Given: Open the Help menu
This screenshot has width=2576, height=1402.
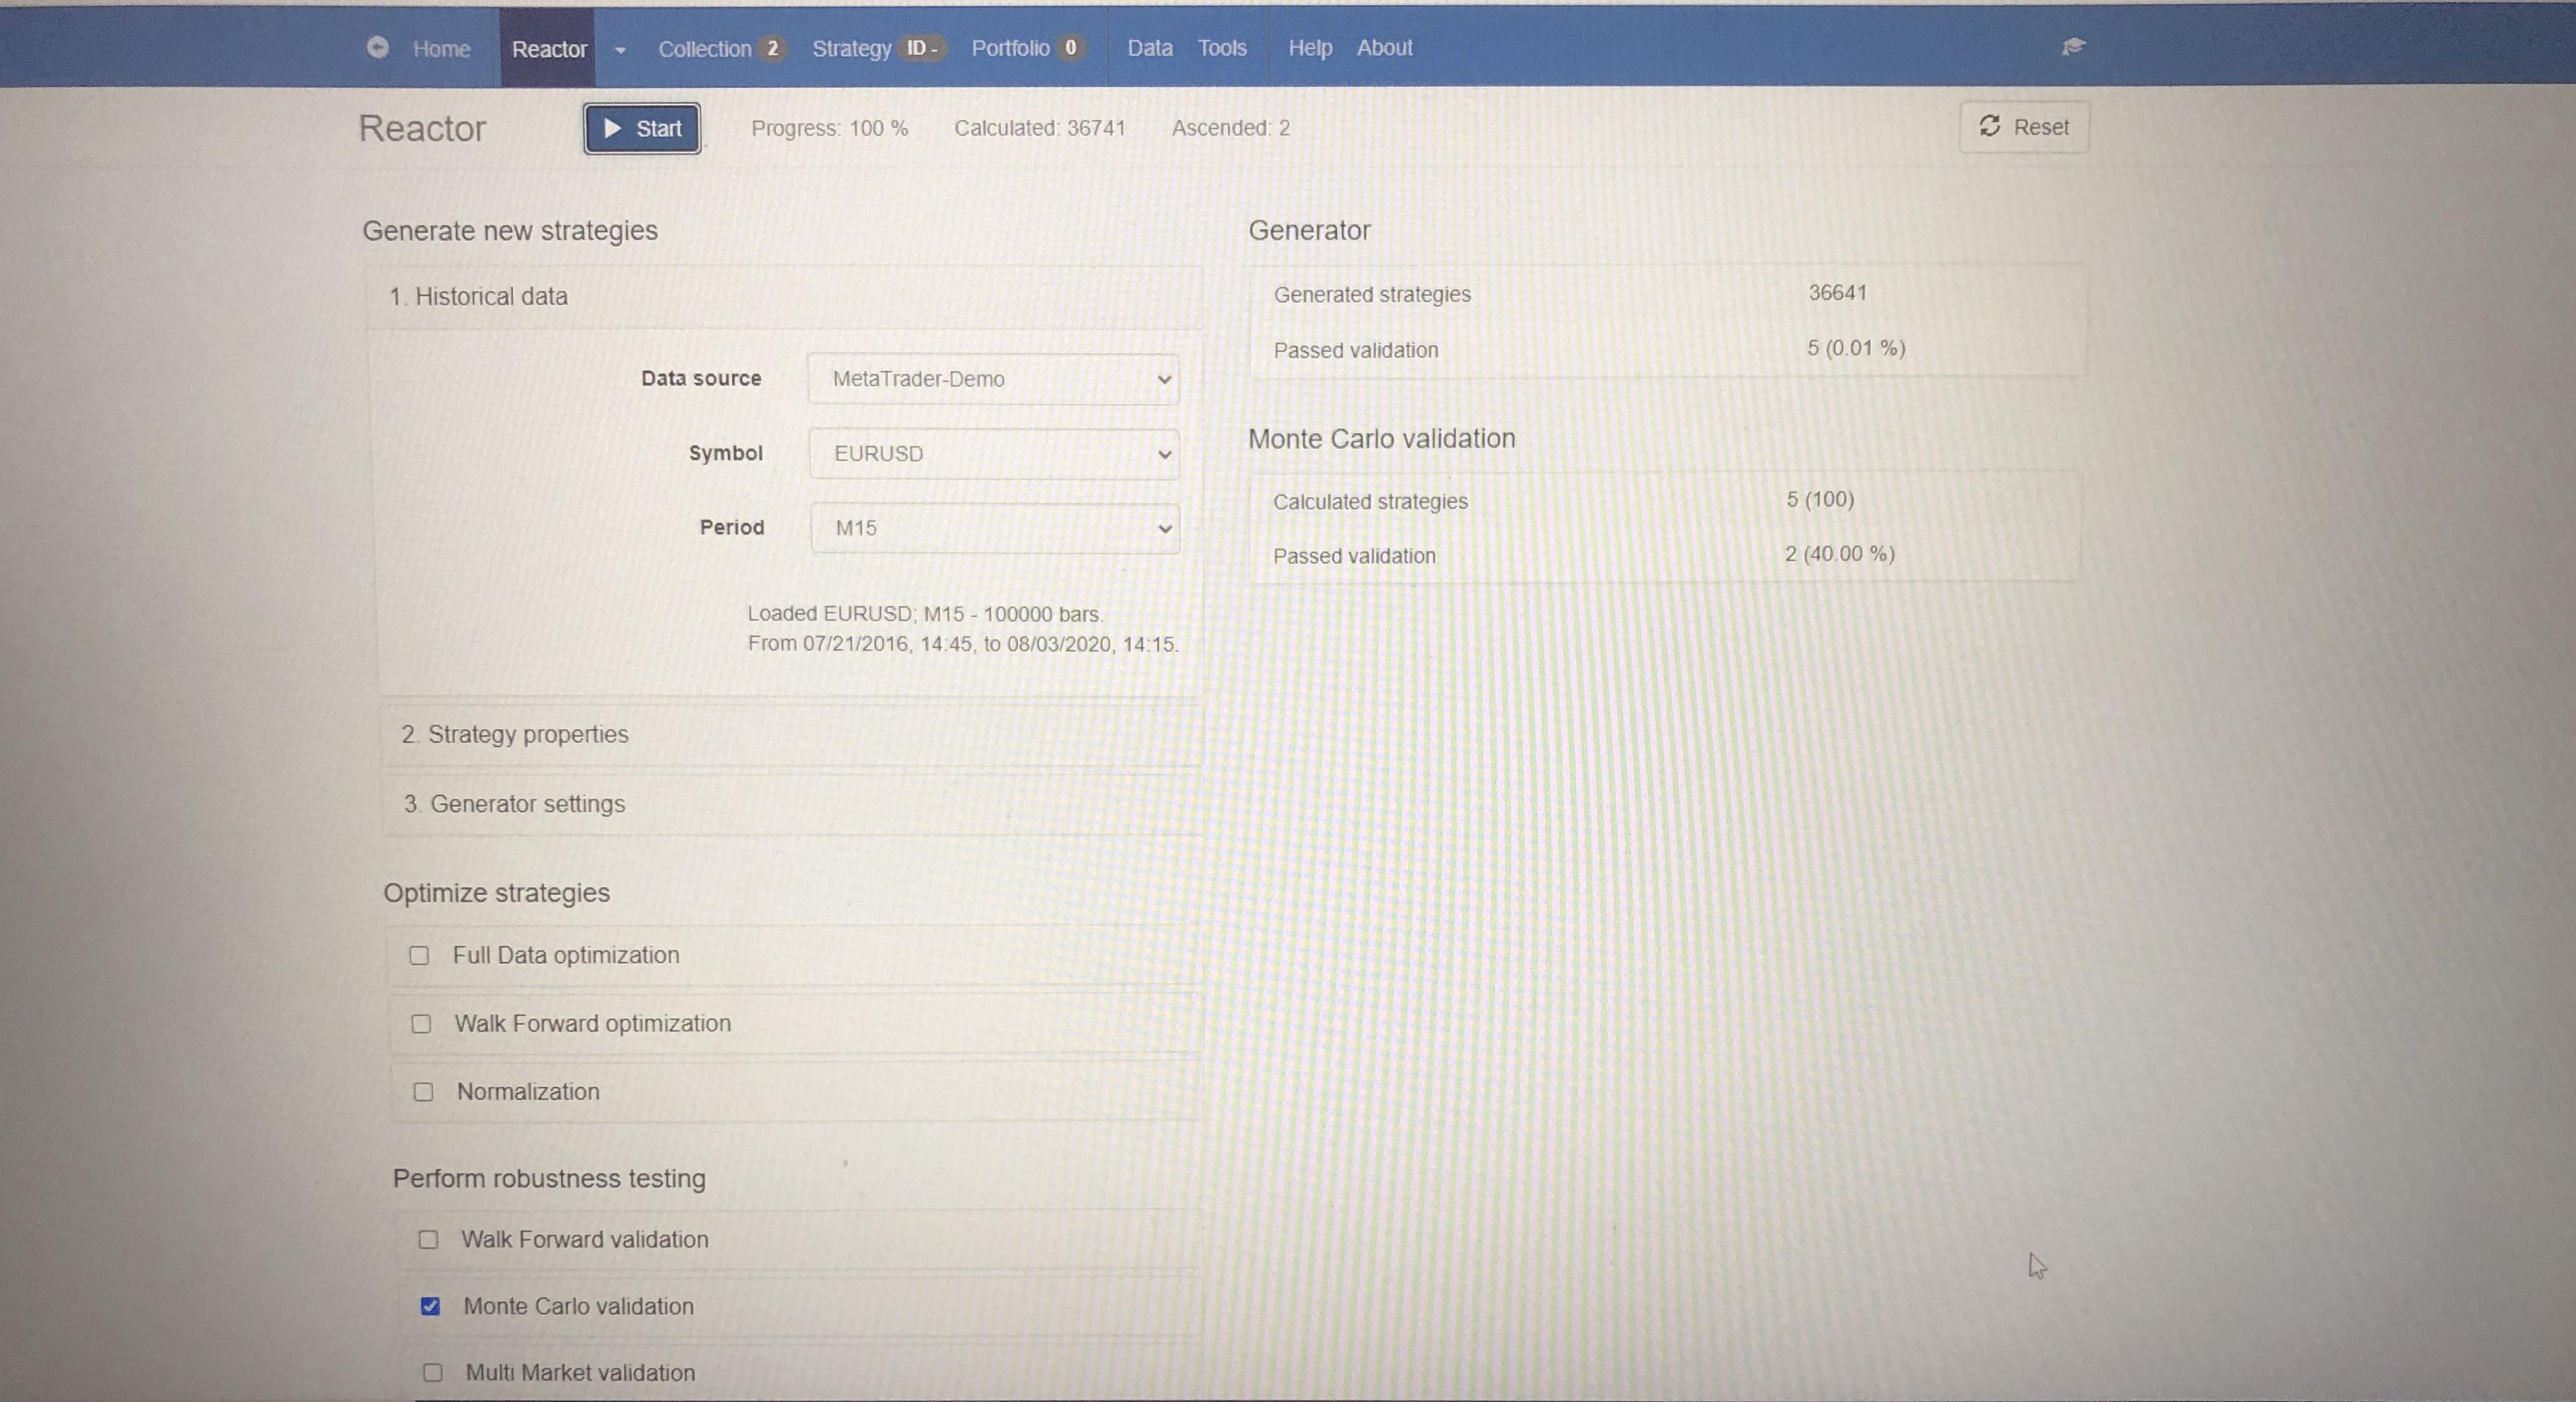Looking at the screenshot, I should click(1310, 48).
